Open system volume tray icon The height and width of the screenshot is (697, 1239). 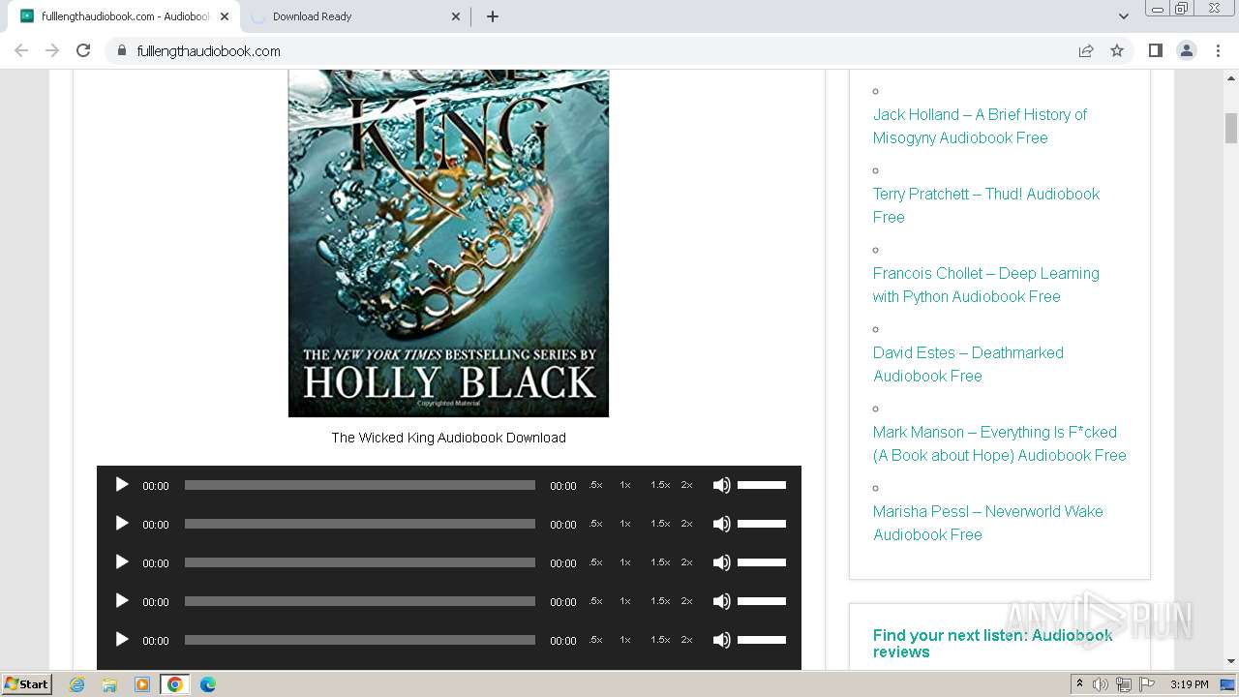(1101, 684)
